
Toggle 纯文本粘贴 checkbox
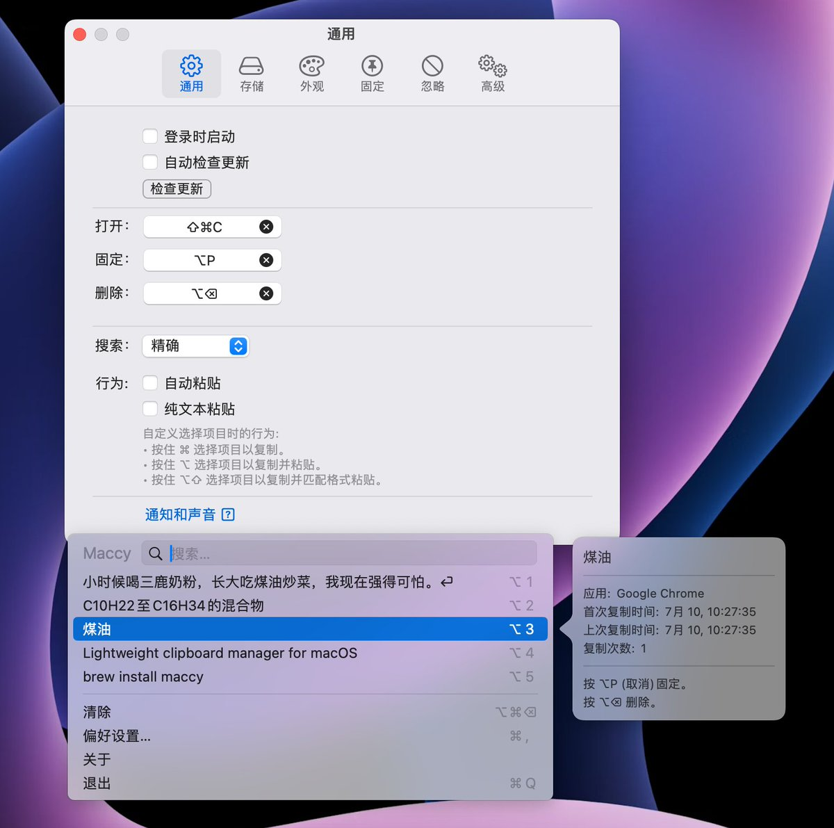(150, 408)
